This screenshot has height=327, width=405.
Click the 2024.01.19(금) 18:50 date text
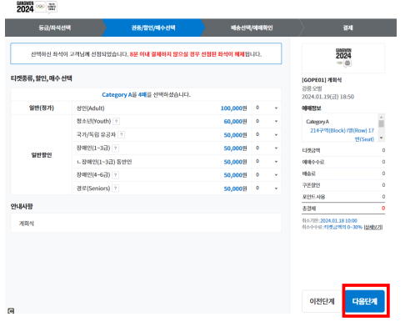[327, 97]
